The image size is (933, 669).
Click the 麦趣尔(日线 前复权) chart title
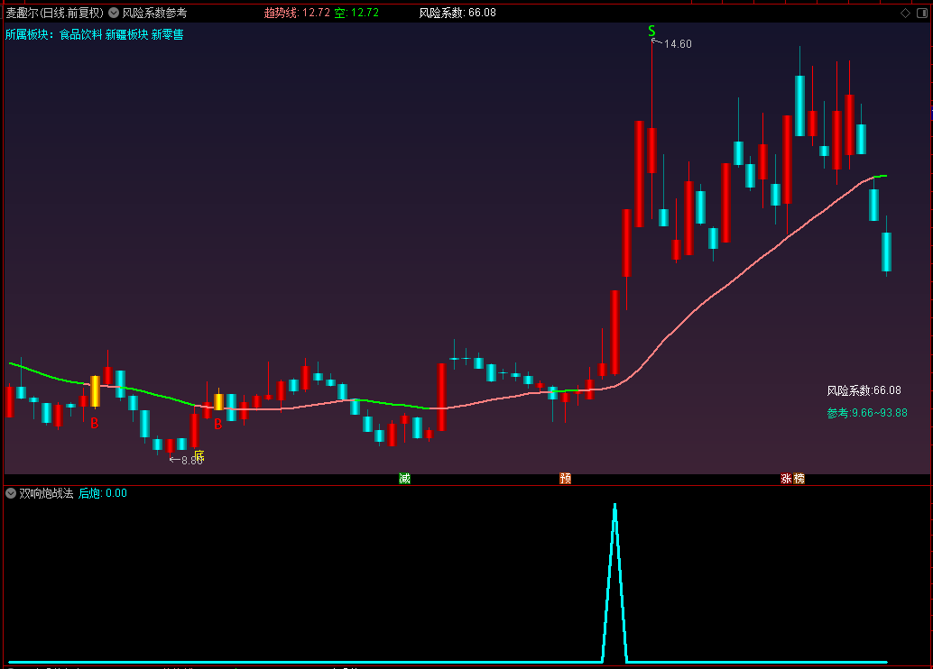pyautogui.click(x=55, y=13)
